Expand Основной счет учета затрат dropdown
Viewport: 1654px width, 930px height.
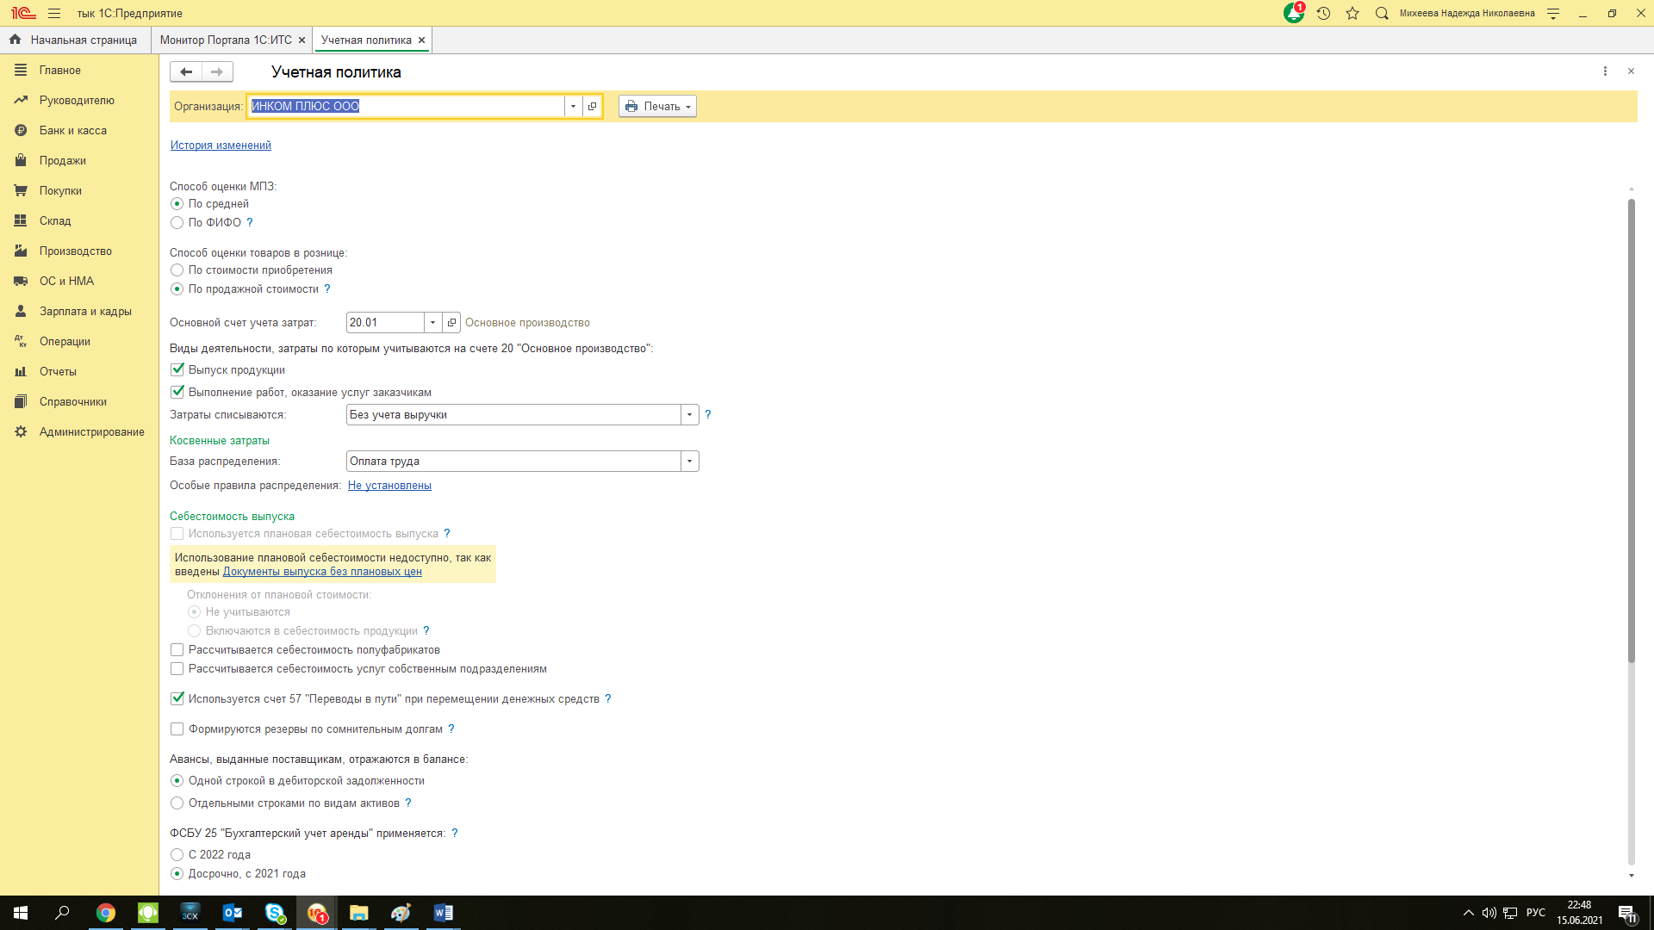click(432, 322)
